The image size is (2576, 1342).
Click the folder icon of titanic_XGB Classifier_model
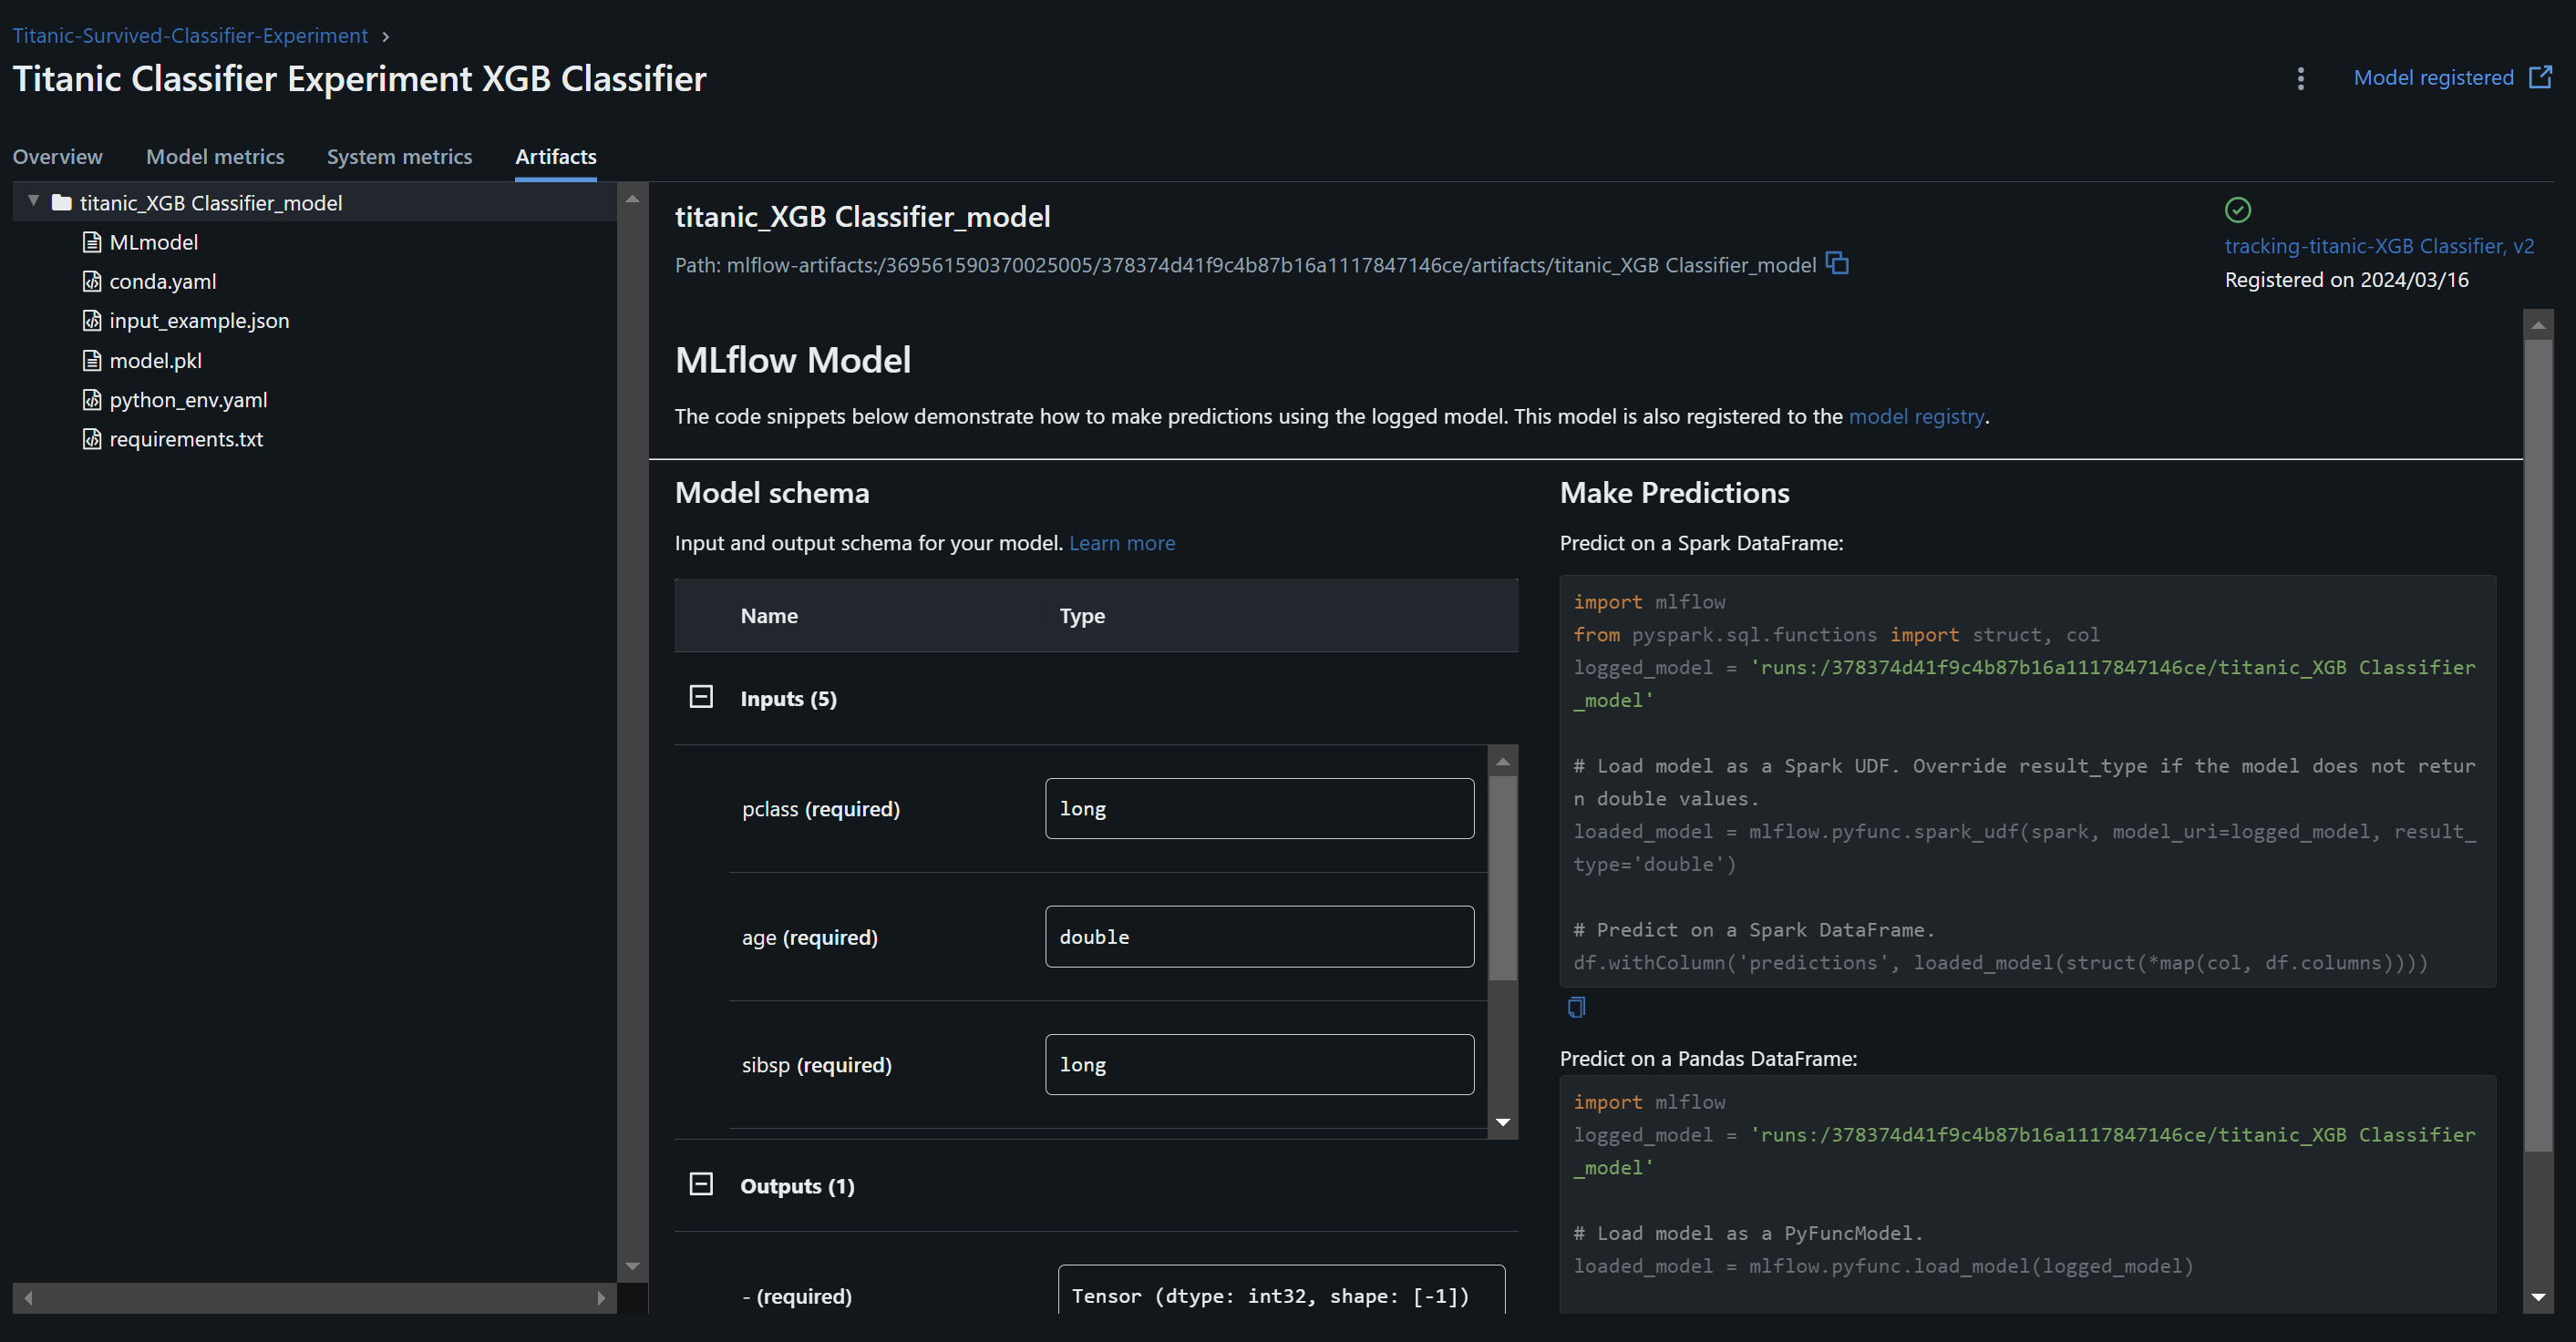coord(62,202)
